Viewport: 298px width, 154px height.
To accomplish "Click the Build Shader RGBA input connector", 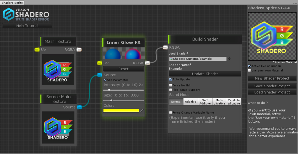I will 165,47.
